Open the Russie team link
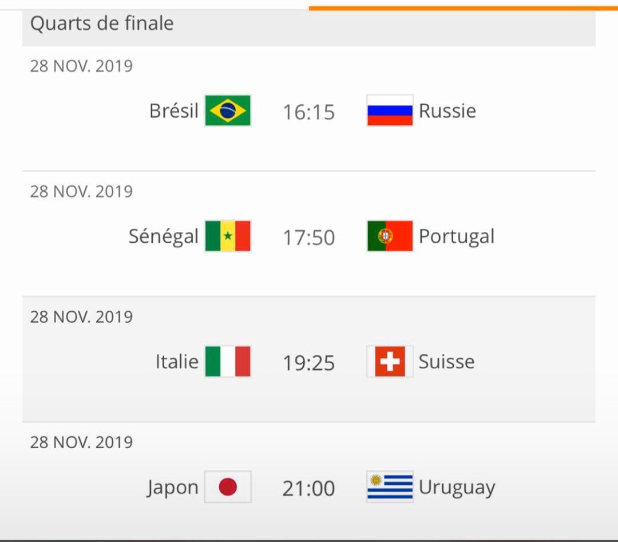This screenshot has width=618, height=542. point(447,111)
